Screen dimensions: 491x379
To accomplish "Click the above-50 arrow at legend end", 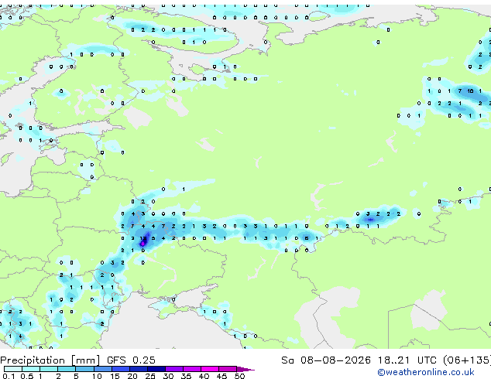I will coord(245,369).
